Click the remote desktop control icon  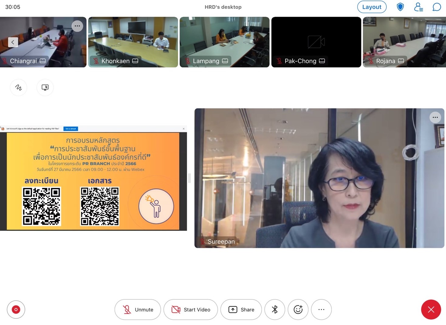[45, 87]
